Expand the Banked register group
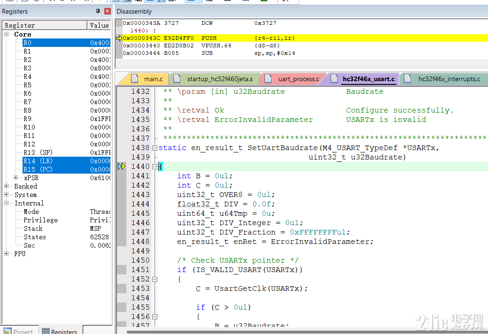Image resolution: width=488 pixels, height=334 pixels. [x=6, y=186]
